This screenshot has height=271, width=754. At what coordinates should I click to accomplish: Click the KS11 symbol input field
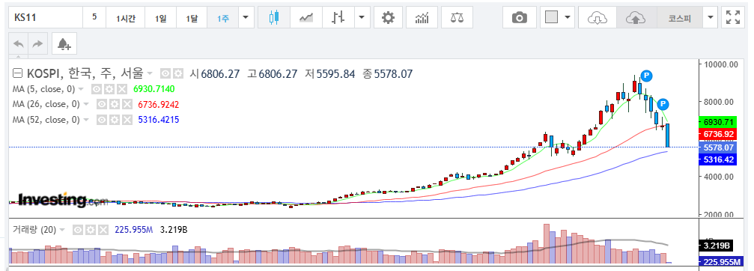click(x=46, y=18)
